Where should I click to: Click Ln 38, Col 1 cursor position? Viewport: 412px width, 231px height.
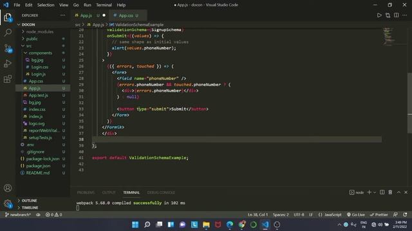pos(257,215)
